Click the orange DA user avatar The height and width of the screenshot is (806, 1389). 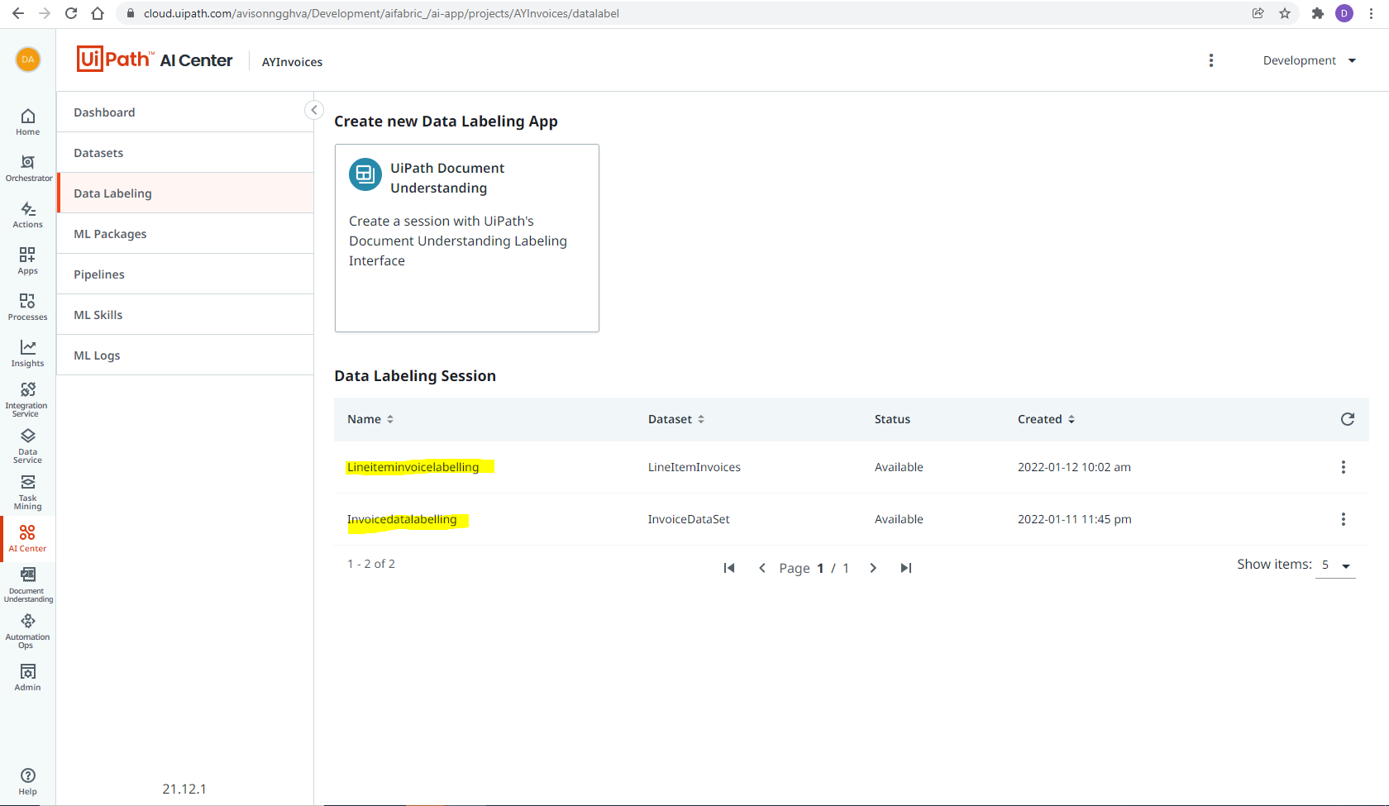tap(28, 60)
